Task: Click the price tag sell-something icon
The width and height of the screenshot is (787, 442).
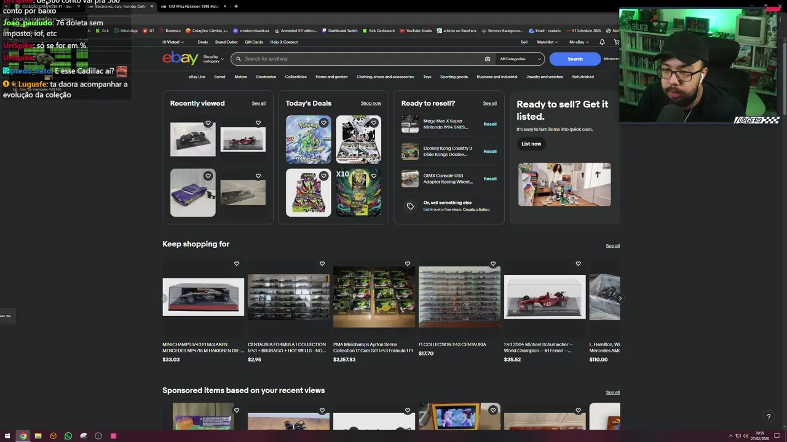Action: point(410,206)
